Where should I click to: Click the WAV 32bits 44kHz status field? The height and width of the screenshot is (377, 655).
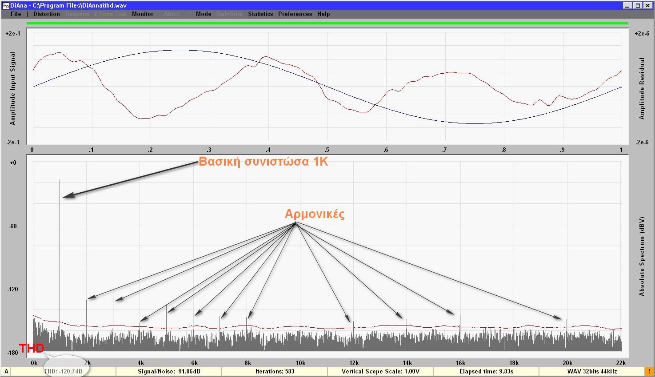click(x=592, y=372)
